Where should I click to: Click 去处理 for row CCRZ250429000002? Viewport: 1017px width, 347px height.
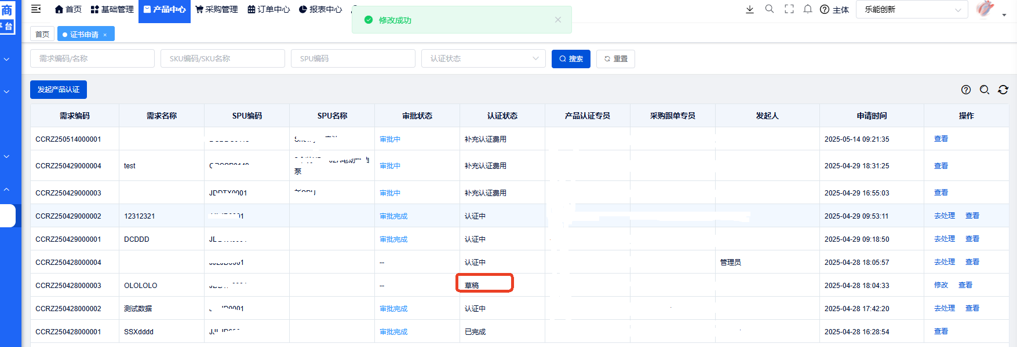pos(944,216)
